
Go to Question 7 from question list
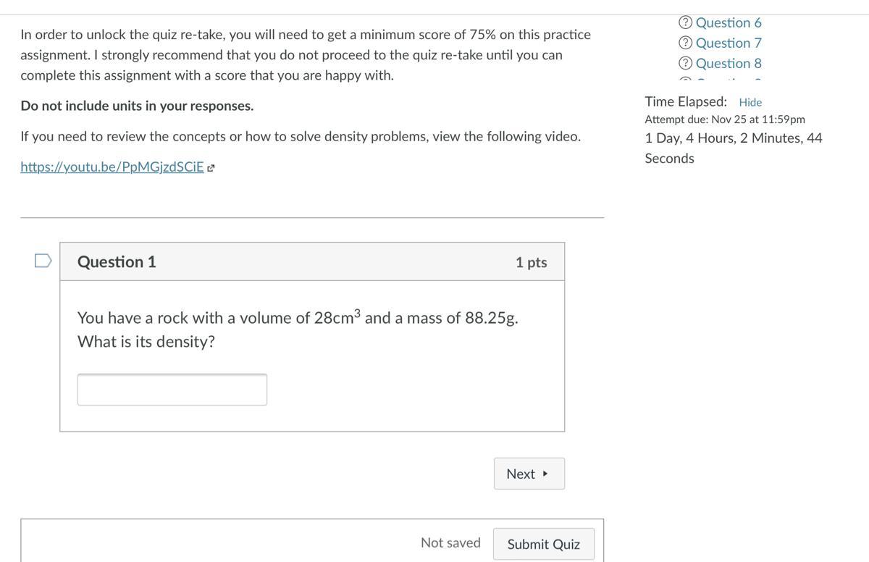pos(729,43)
